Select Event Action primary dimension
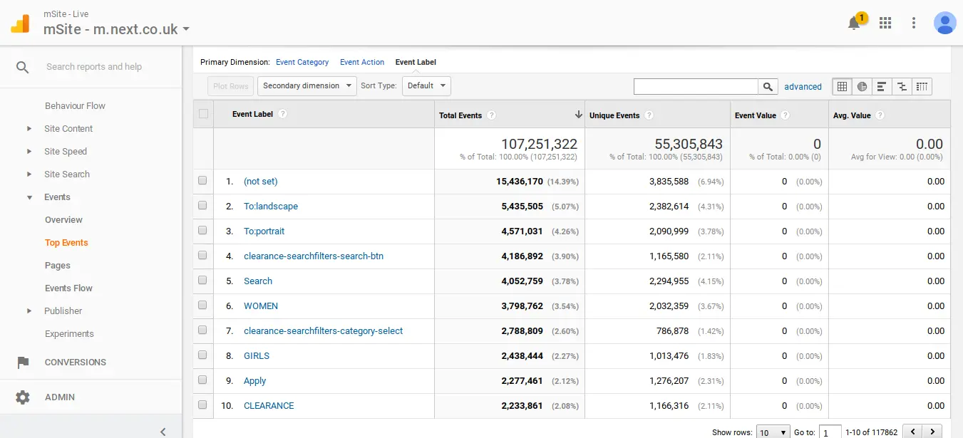 362,62
